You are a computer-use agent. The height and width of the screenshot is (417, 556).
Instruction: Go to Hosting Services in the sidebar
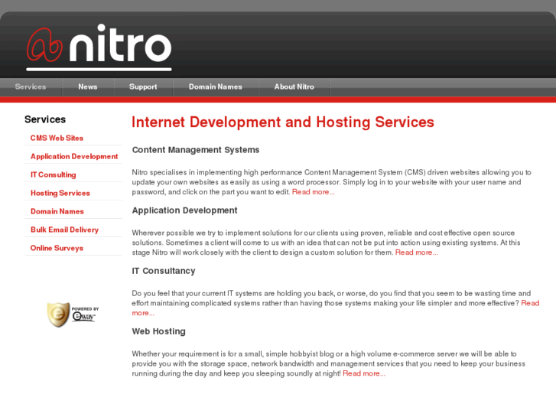click(x=60, y=193)
